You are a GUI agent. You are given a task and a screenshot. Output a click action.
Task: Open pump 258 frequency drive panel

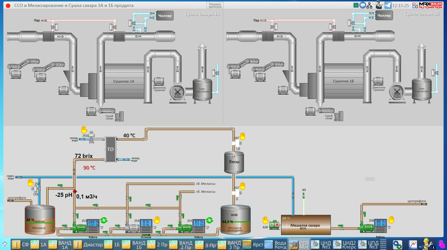pos(380,226)
